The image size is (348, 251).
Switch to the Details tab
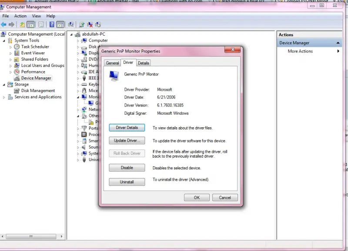point(144,63)
